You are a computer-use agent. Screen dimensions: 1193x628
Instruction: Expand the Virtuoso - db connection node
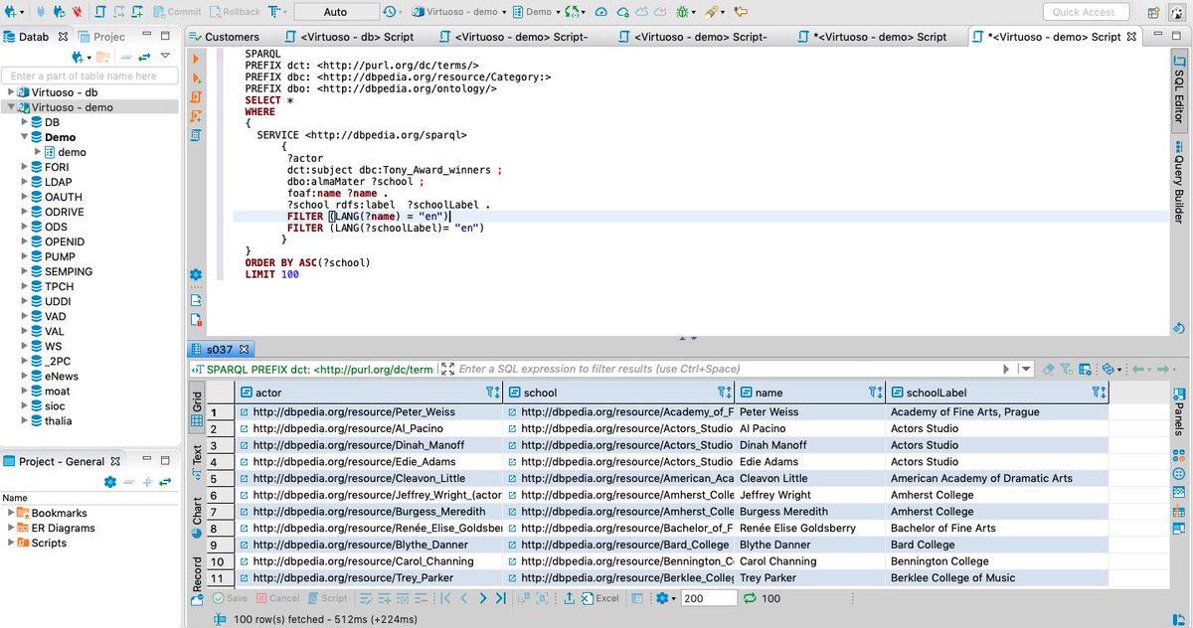(10, 91)
